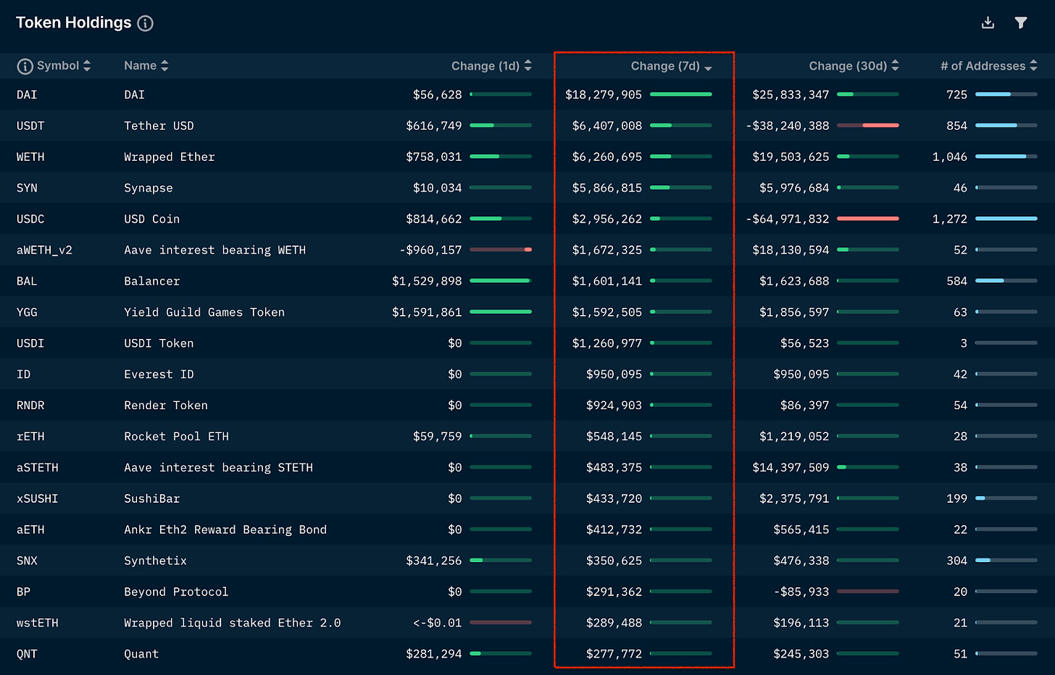Click the -$38,240,388 30d value
This screenshot has height=675, width=1055.
(788, 126)
